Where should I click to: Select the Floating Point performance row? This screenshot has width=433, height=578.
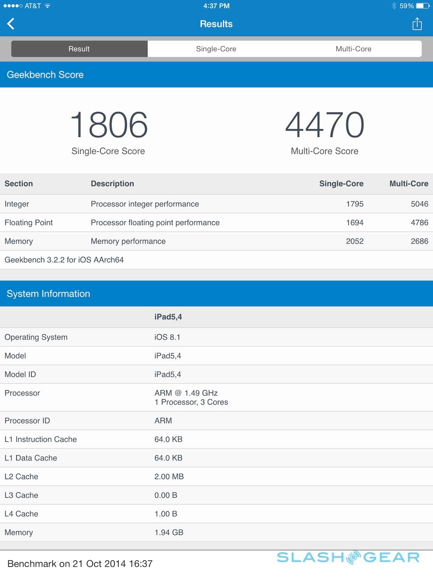point(216,223)
